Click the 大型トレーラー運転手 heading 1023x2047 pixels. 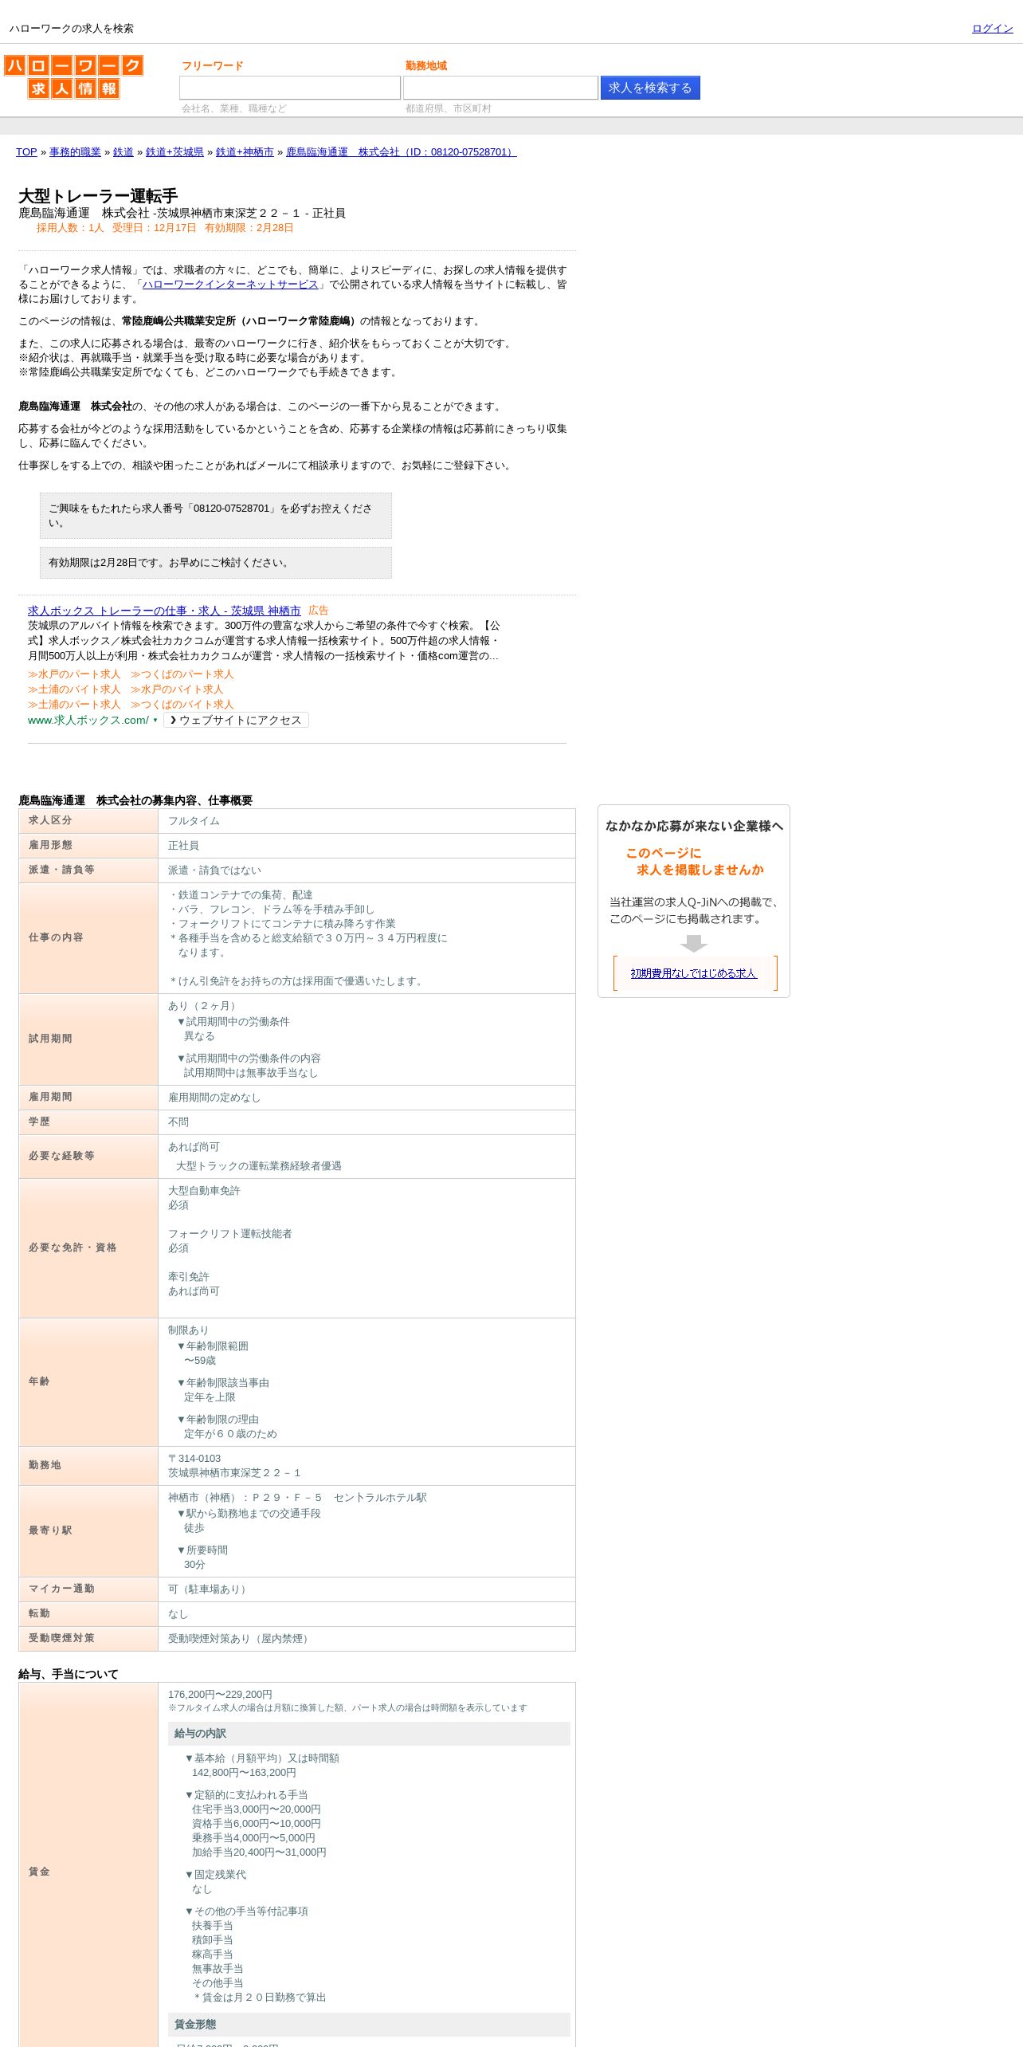point(98,196)
